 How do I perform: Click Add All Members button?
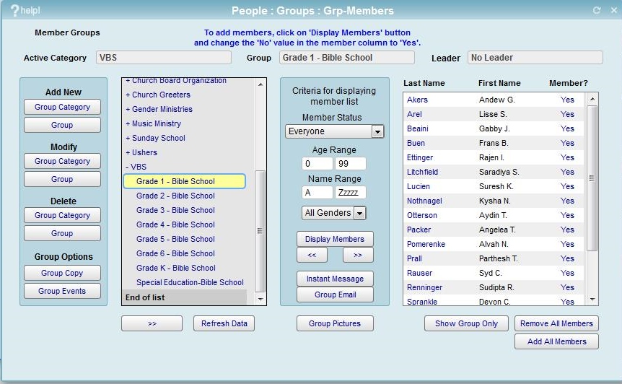coord(556,341)
